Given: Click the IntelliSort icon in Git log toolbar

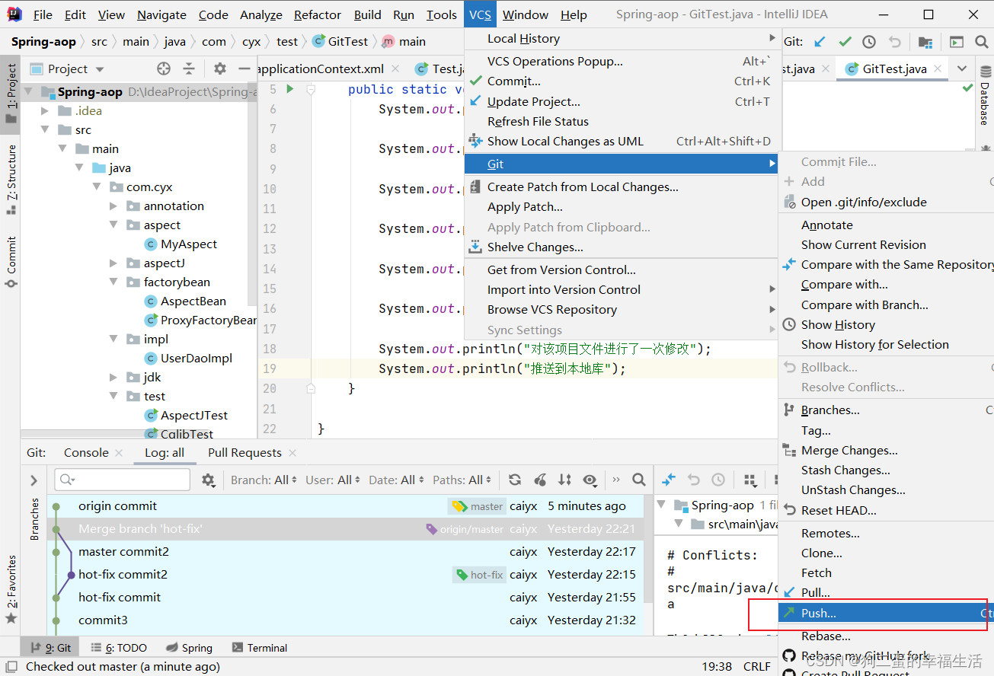Looking at the screenshot, I should (564, 480).
